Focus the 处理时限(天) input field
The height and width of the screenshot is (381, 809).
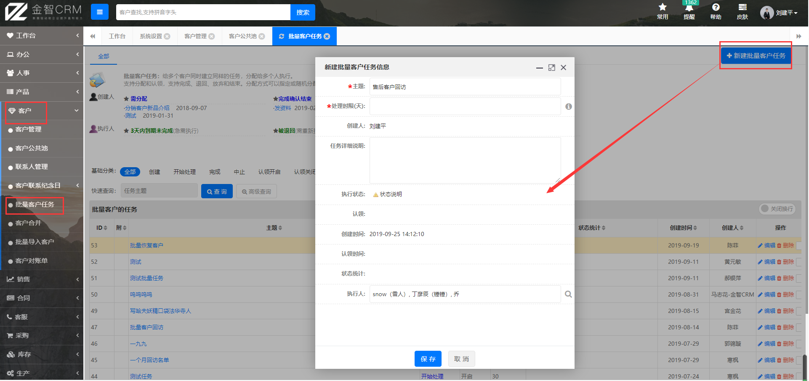click(x=465, y=106)
